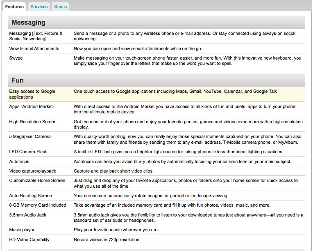Viewport: 313px width, 251px height.
Task: Select the 'View E-mail Attachments' feature name
Action: click(34, 48)
